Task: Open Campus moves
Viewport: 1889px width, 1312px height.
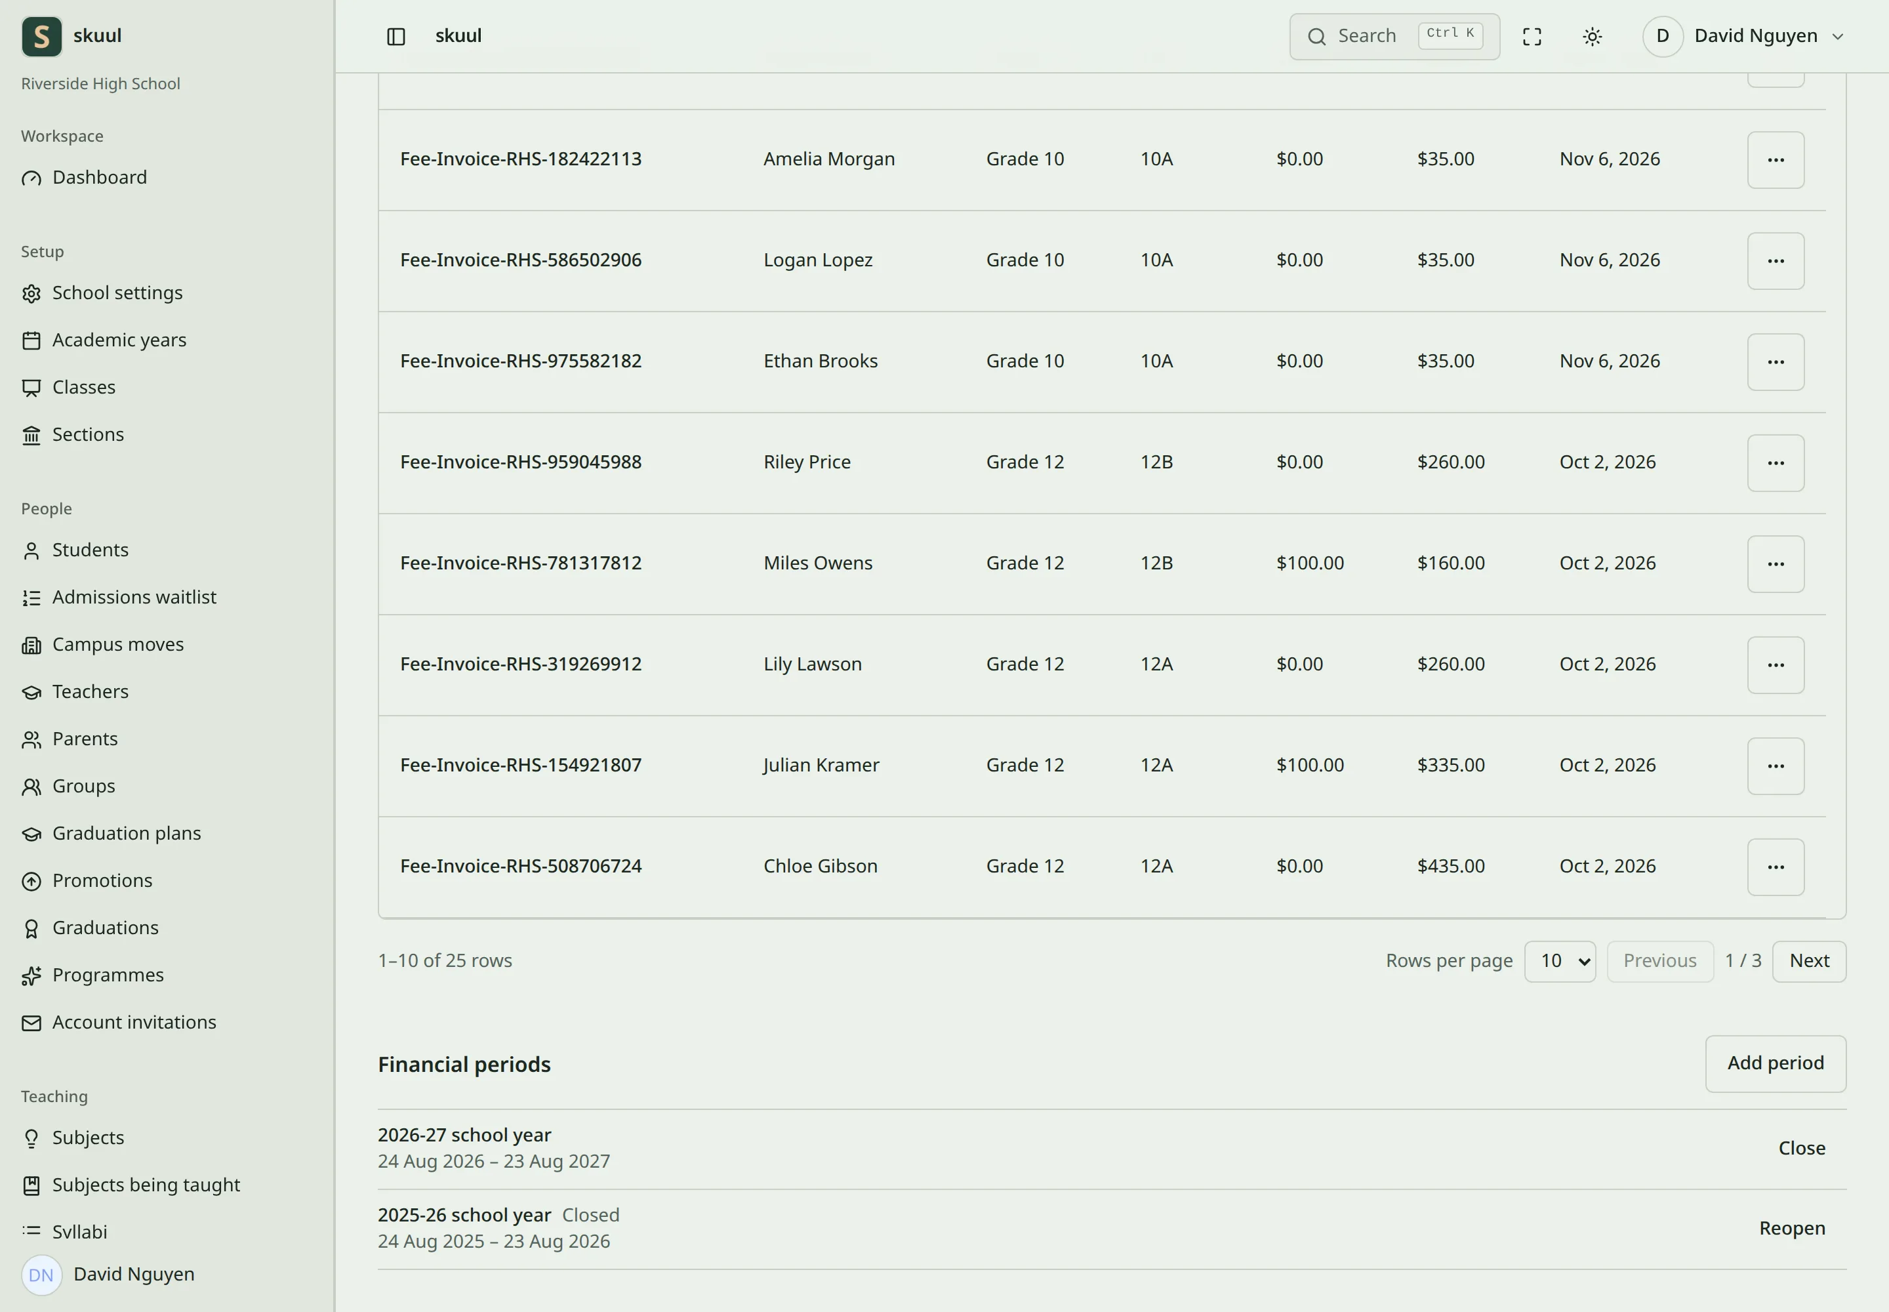Action: (102, 644)
